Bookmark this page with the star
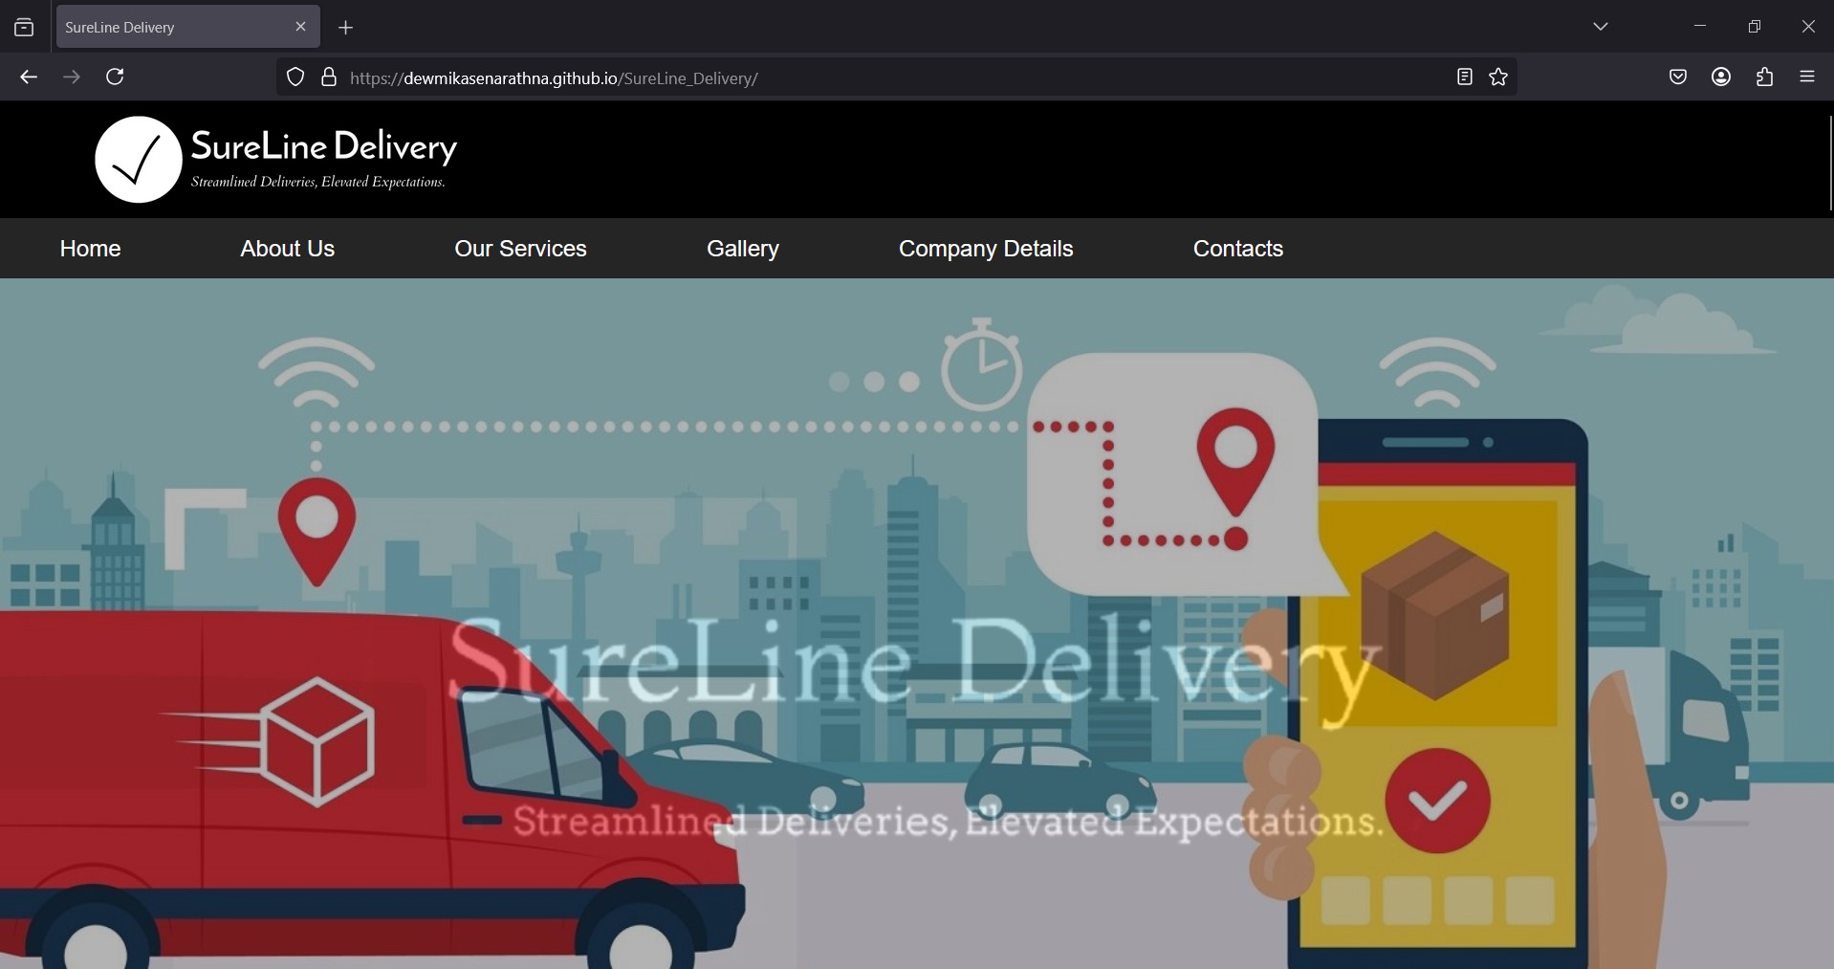This screenshot has width=1834, height=969. tap(1498, 77)
